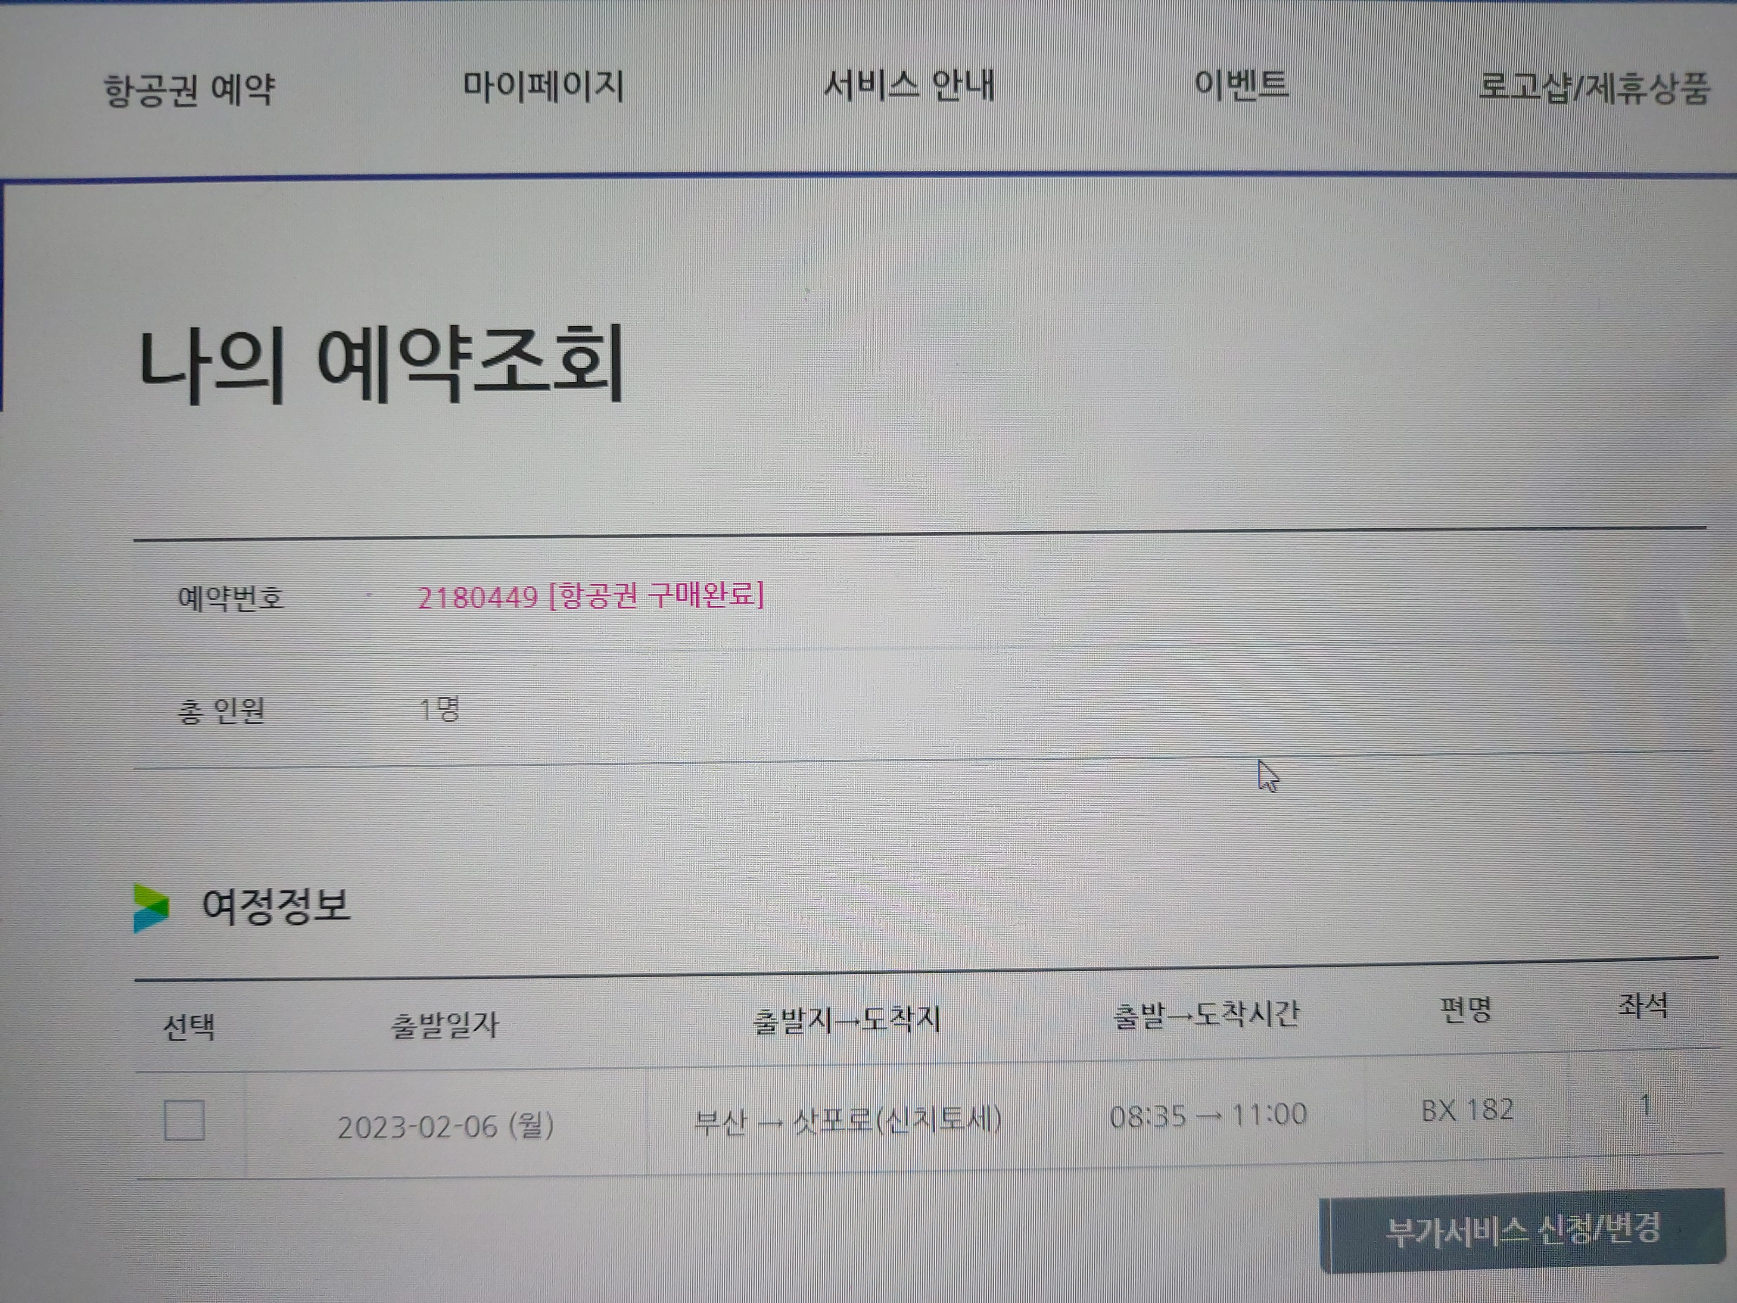
Task: Open the 로고샵/제휴상품 menu
Action: 1593,87
